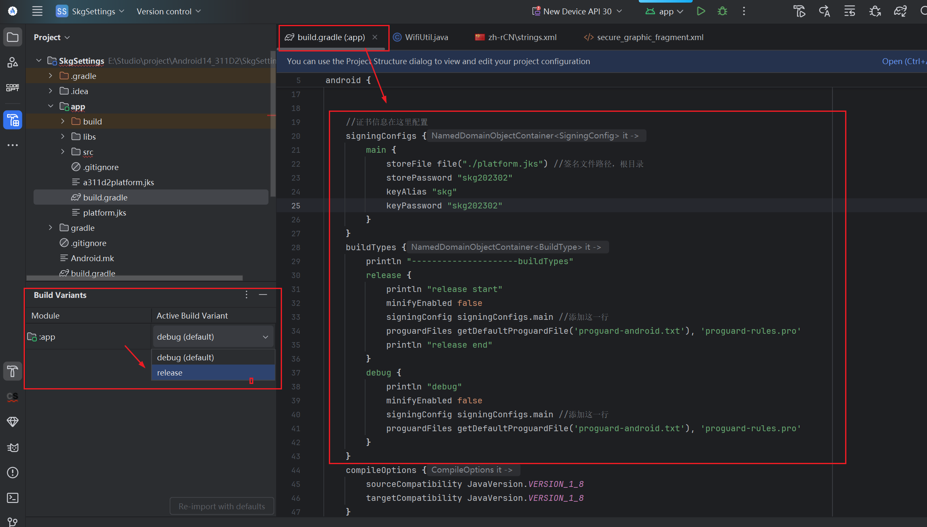Screen dimensions: 927x527
Task: Run the app with the green play button
Action: coord(701,11)
